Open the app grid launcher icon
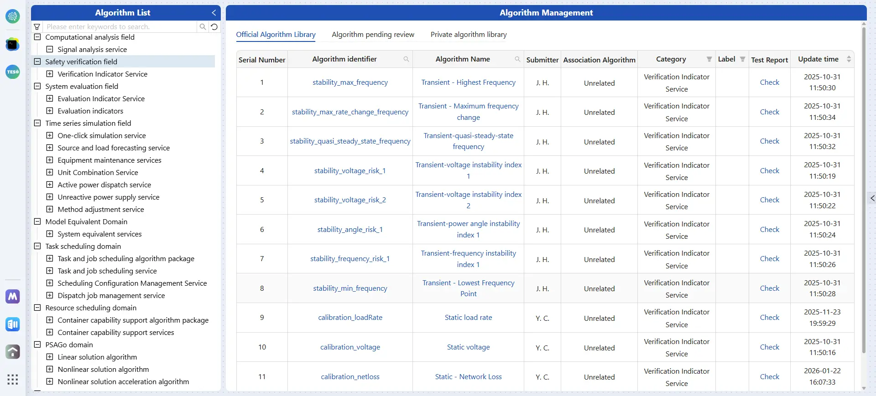This screenshot has width=876, height=396. click(12, 379)
